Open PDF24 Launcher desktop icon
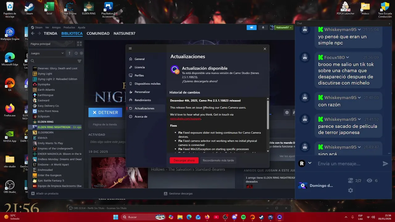395x222 pixels. click(345, 9)
